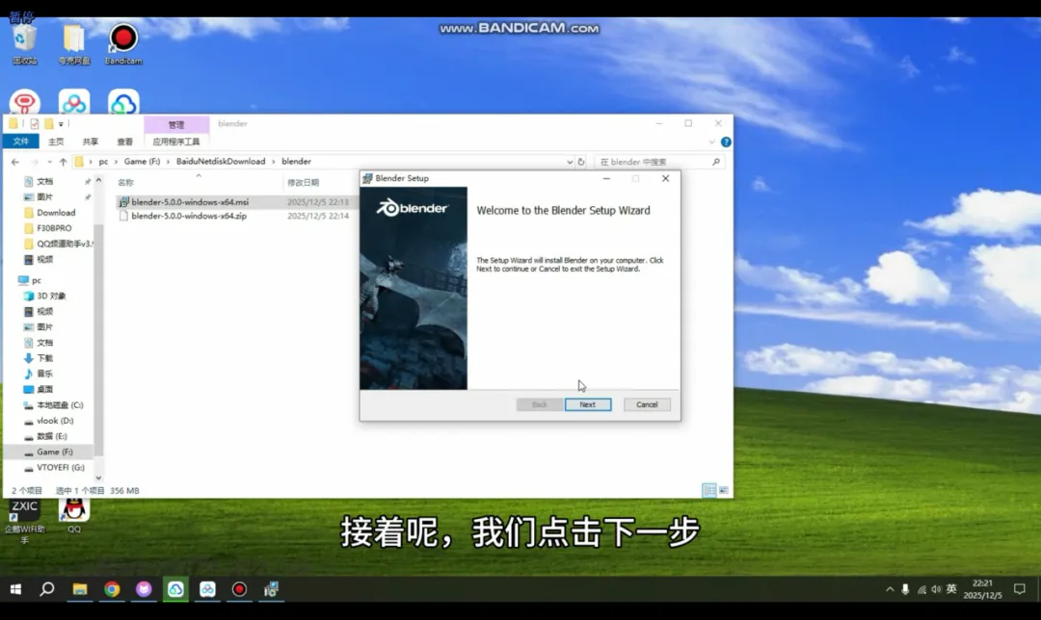1041x620 pixels.
Task: Click BaiduNetdiskDownload in the breadcrumb
Action: (221, 162)
